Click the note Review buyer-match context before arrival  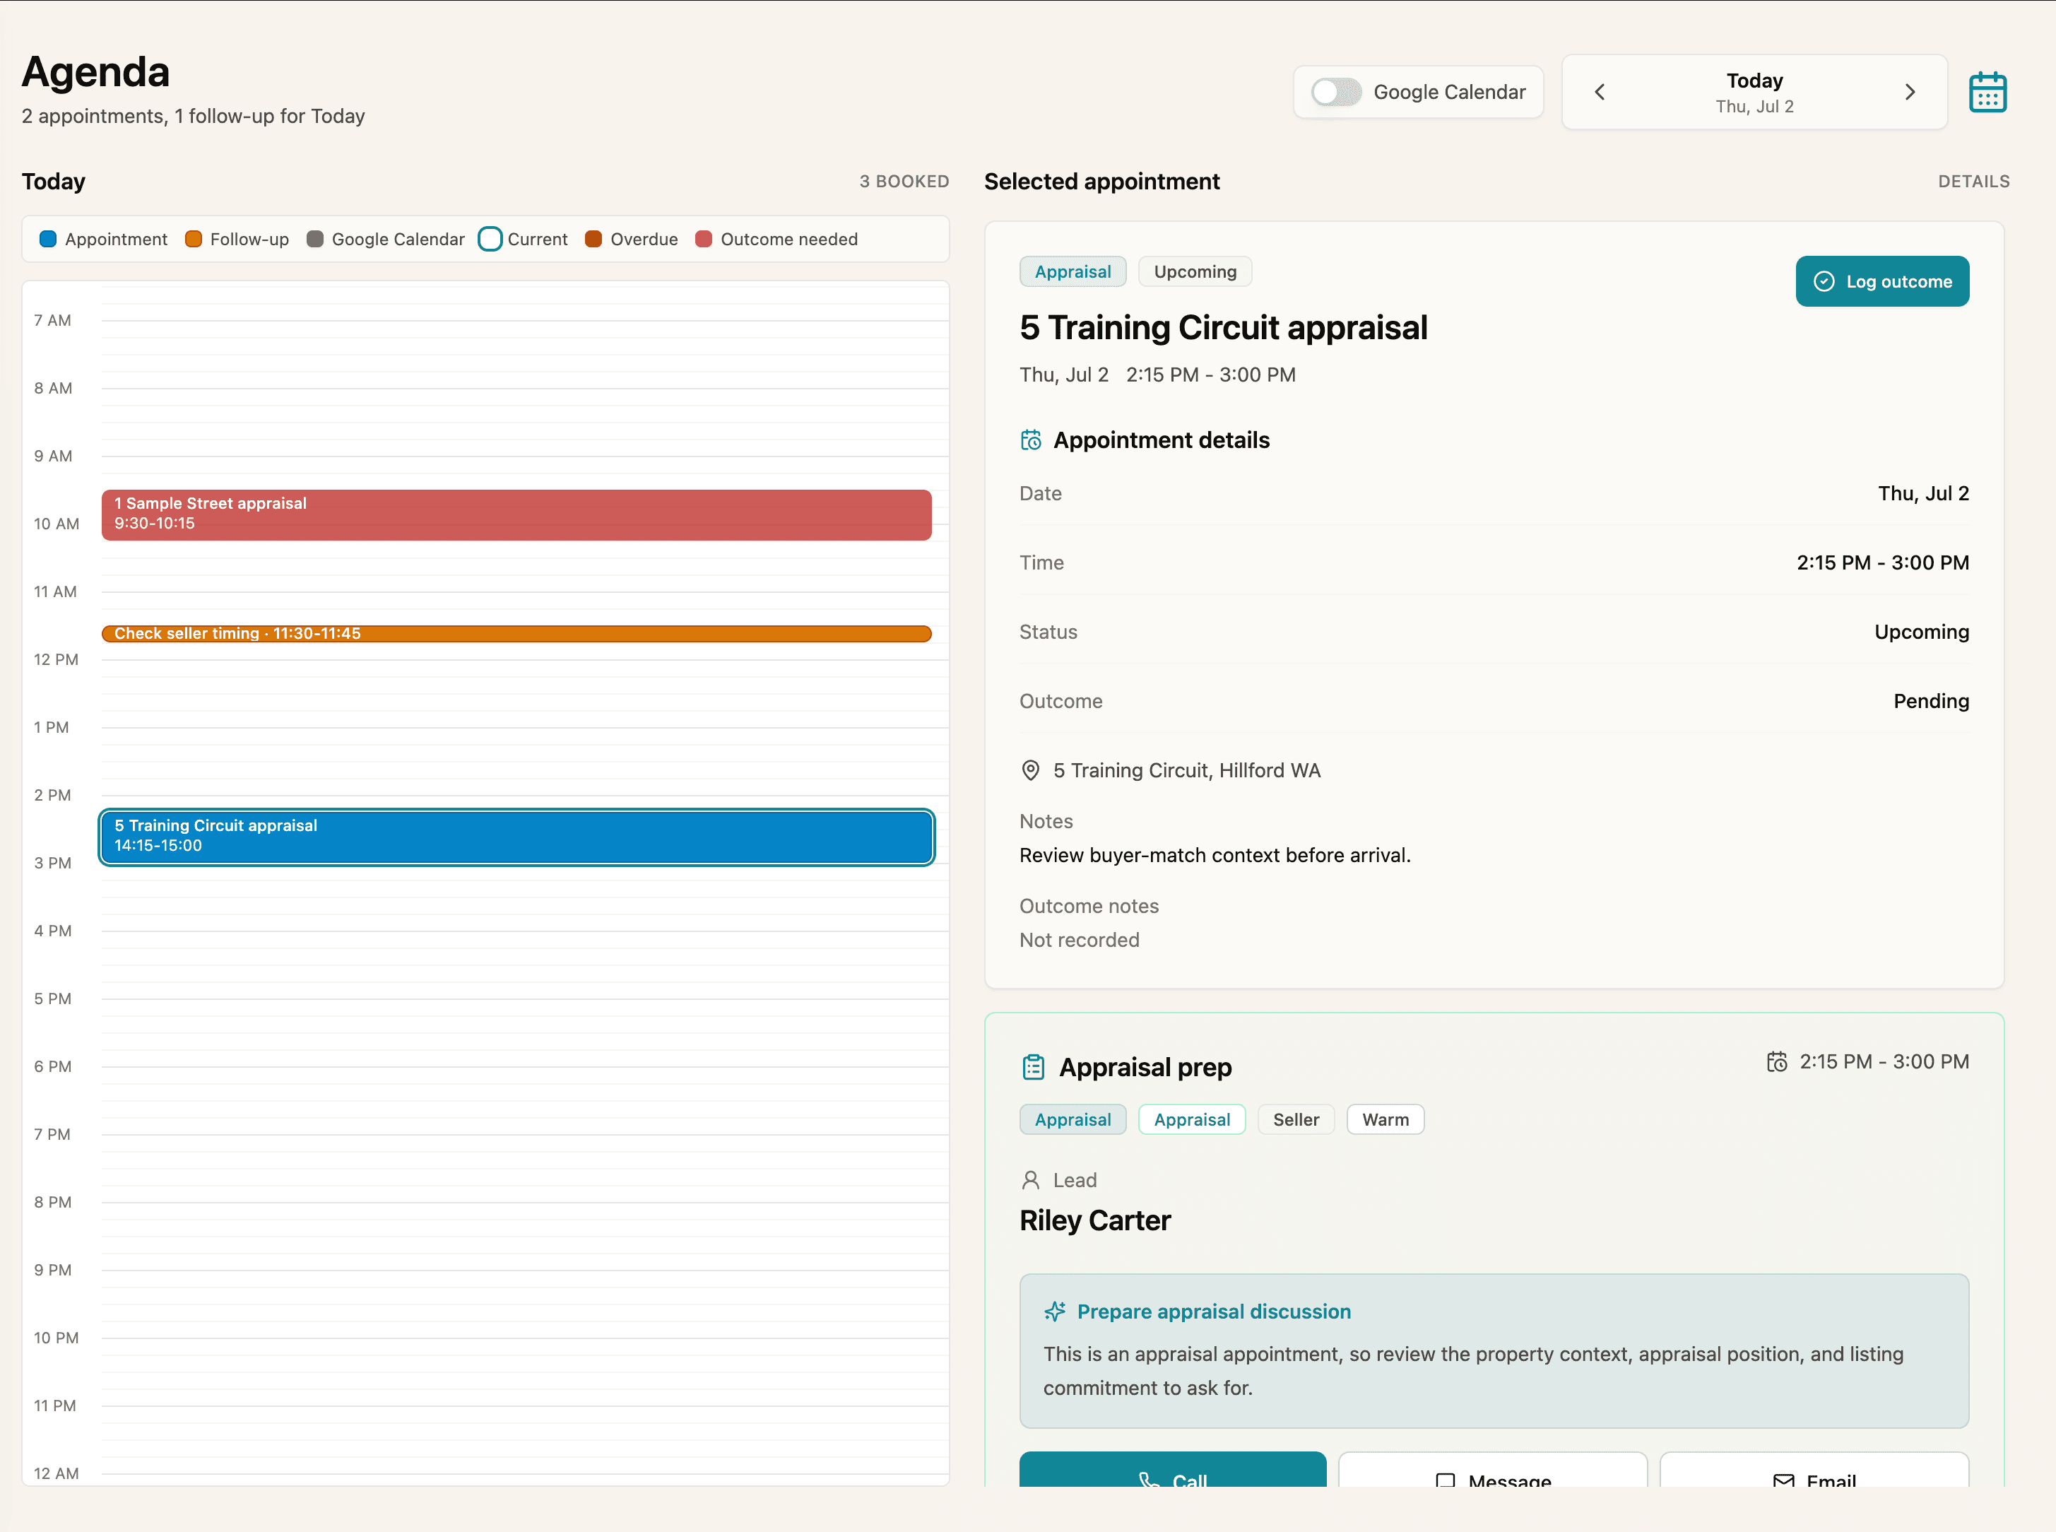[x=1215, y=855]
